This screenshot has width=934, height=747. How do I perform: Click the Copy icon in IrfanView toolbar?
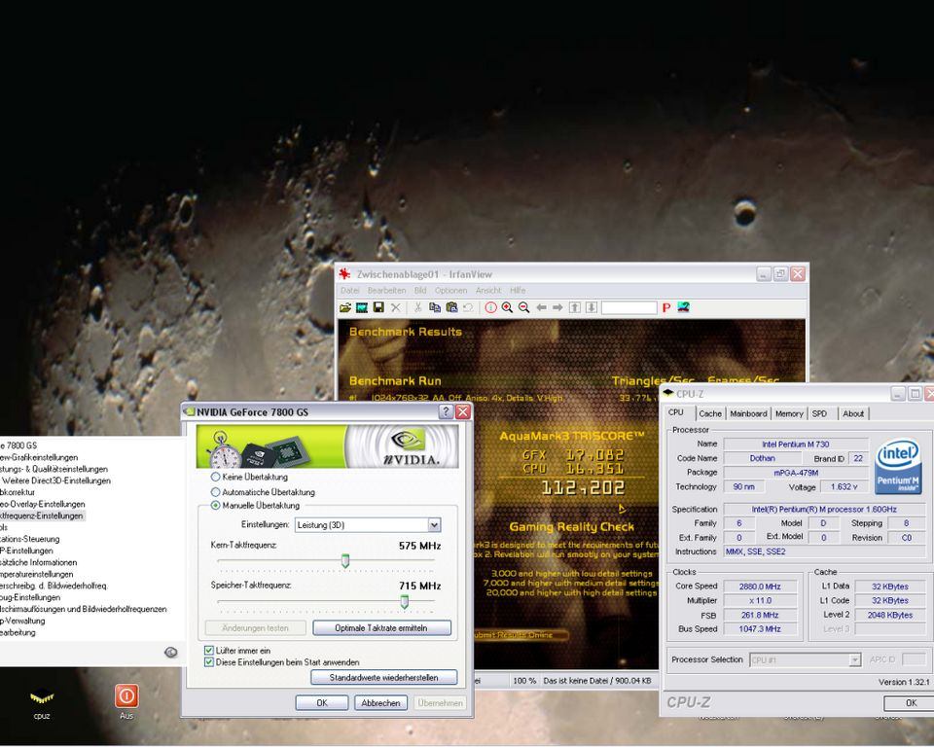click(435, 308)
